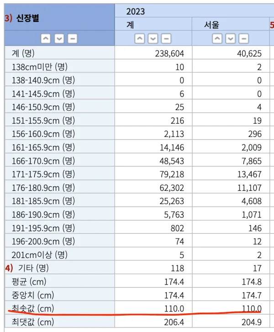Click the value 118 in 기타 row

(x=177, y=269)
